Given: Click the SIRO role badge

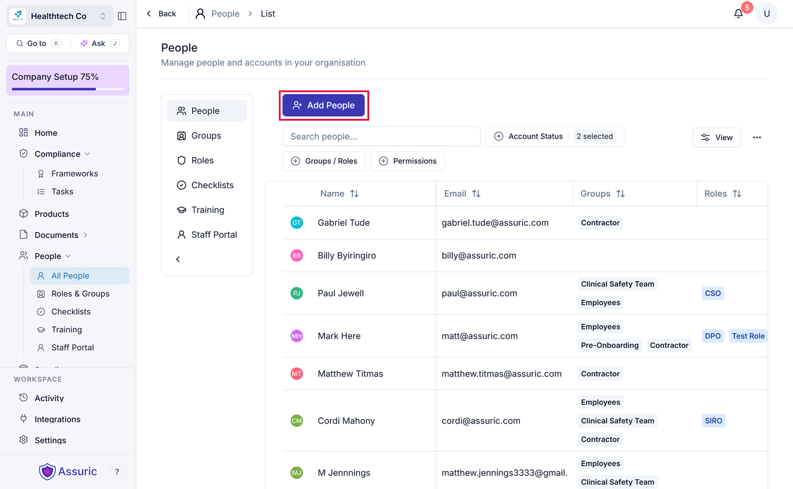Looking at the screenshot, I should (x=713, y=421).
